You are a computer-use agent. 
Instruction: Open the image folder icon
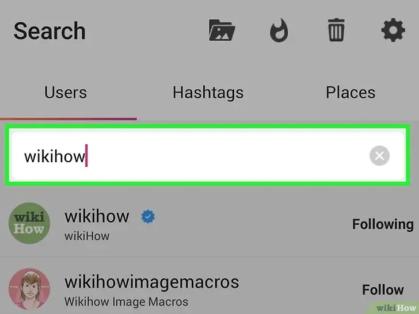tap(222, 30)
